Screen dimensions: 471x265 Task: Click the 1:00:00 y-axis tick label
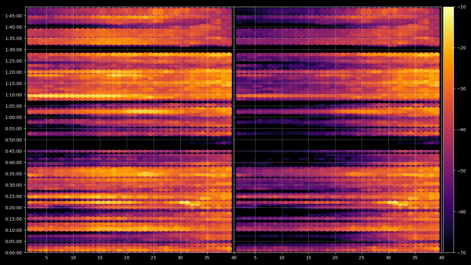click(14, 117)
